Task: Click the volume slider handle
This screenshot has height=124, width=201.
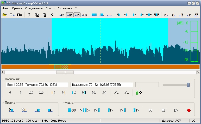Action: pos(188,85)
